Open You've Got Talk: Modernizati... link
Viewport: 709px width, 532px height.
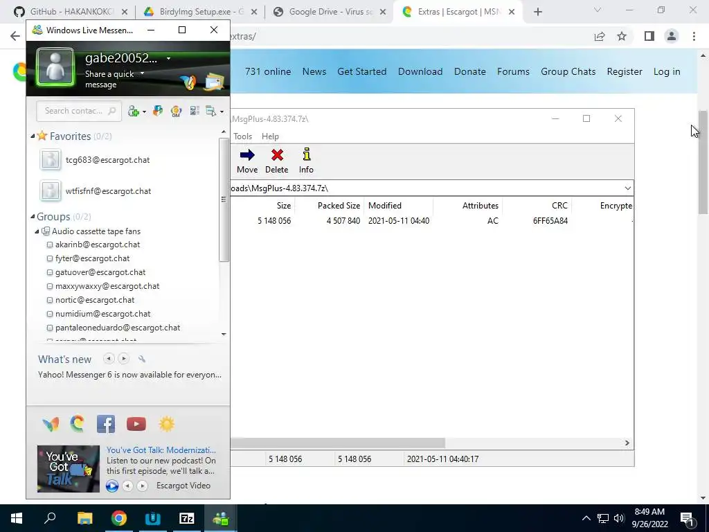coord(161,450)
